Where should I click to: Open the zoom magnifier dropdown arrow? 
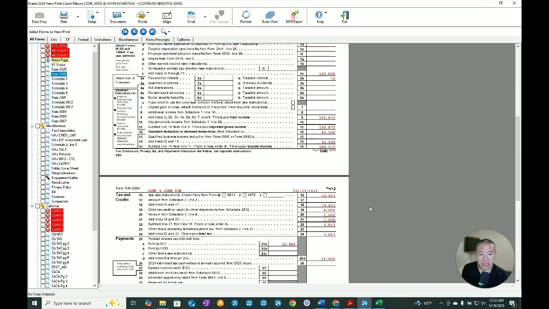click(169, 32)
